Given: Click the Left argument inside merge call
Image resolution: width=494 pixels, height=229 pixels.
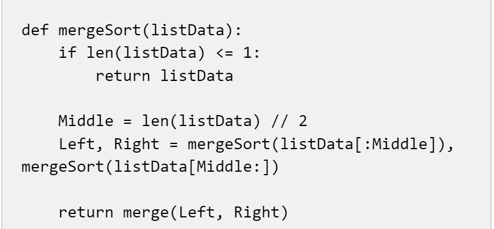Looking at the screenshot, I should 197,212.
